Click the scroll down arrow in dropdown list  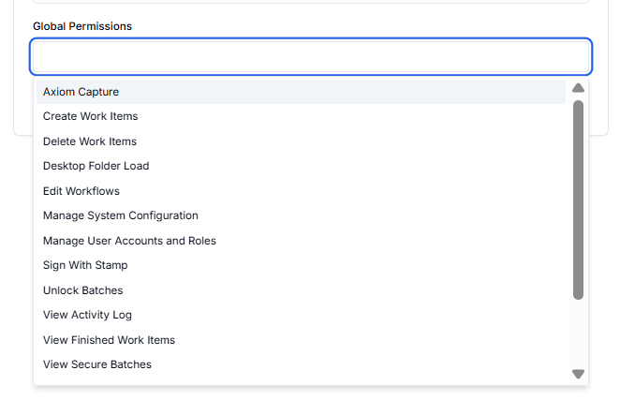578,374
